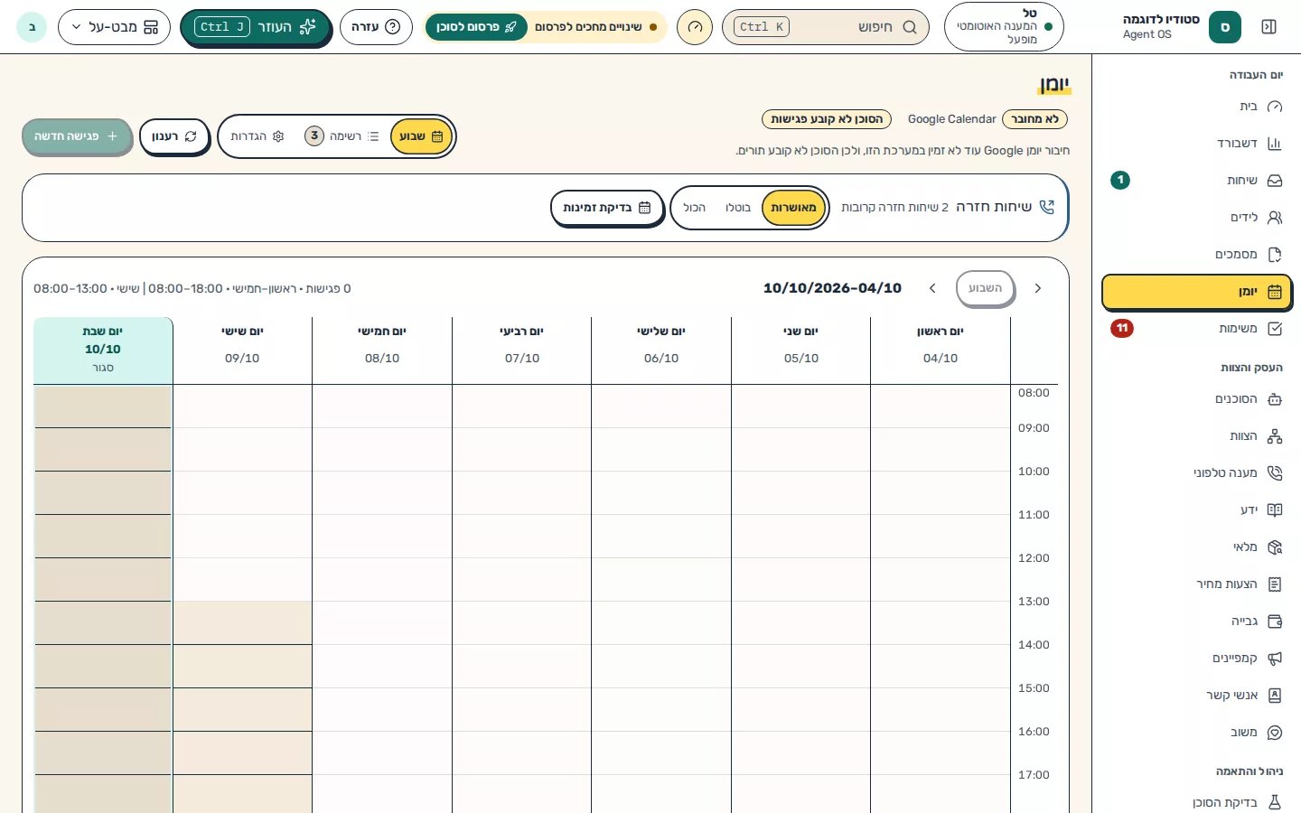Go to previous week arrow

coord(1038,288)
